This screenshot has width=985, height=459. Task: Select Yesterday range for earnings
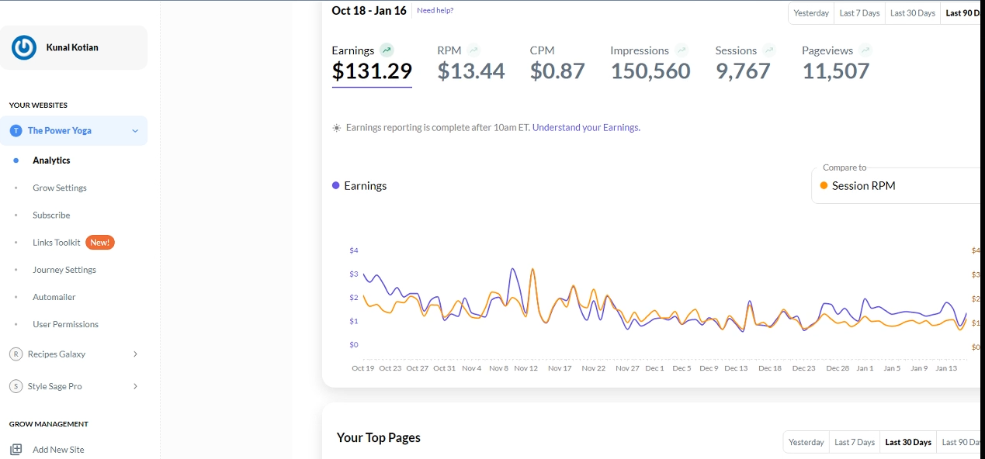click(811, 13)
